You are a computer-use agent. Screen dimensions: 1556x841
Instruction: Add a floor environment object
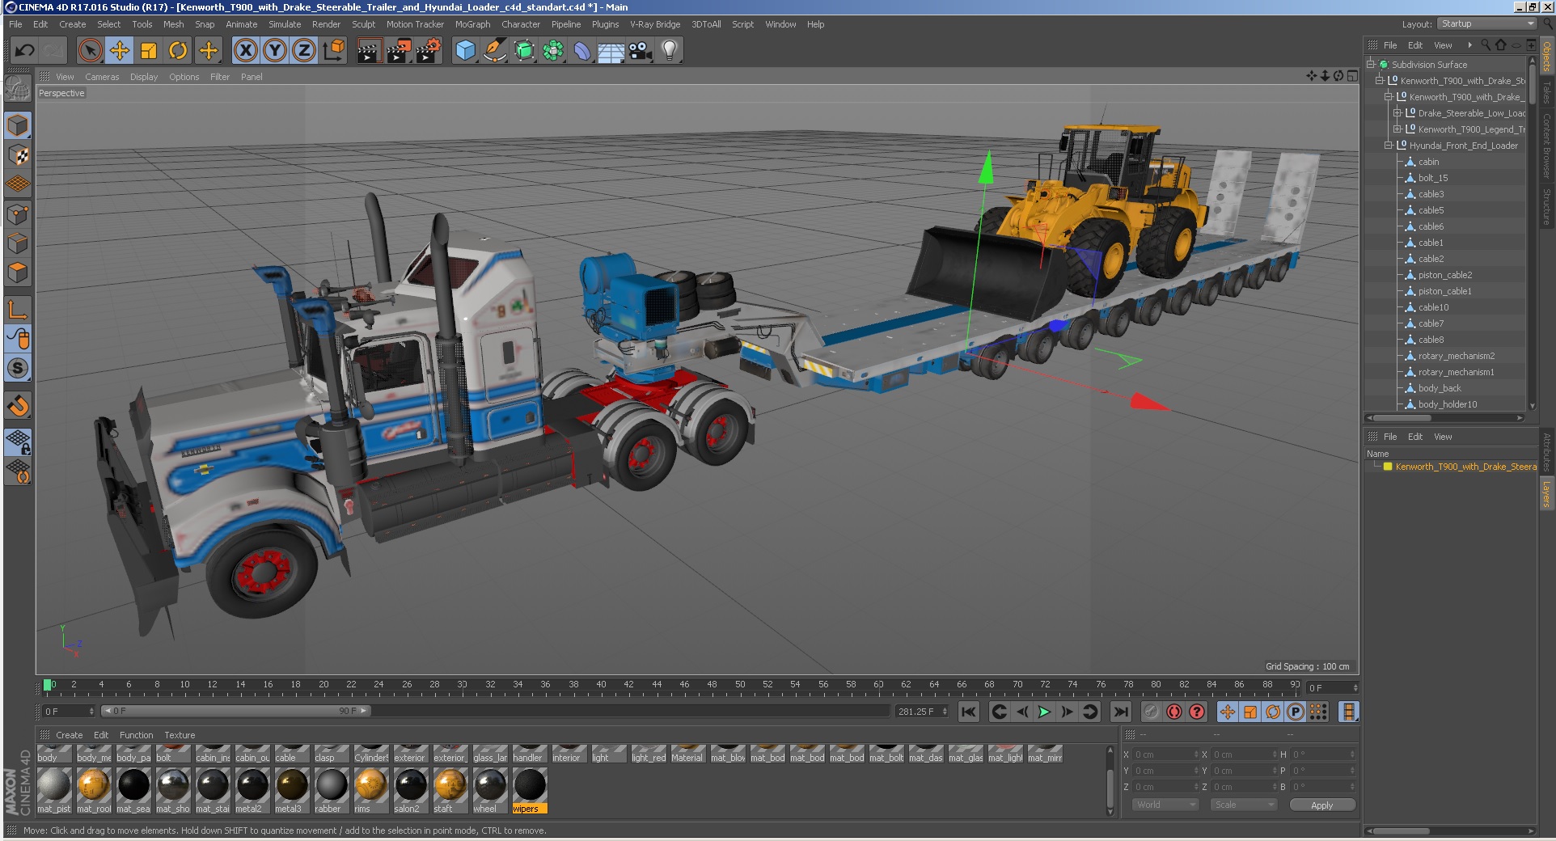click(611, 51)
